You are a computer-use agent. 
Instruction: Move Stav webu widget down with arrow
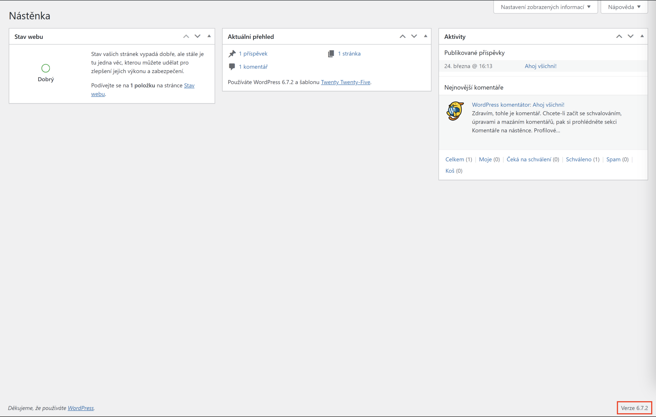197,36
